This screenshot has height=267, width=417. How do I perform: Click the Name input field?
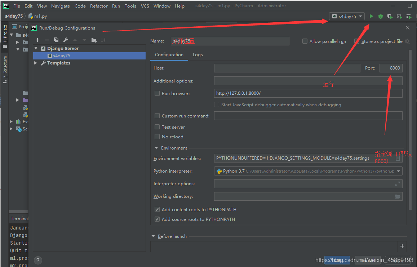(230, 41)
